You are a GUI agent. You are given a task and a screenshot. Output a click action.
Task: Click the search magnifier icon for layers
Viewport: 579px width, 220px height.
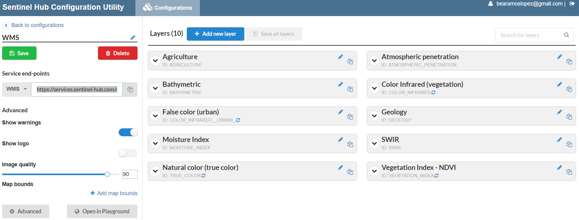click(567, 35)
